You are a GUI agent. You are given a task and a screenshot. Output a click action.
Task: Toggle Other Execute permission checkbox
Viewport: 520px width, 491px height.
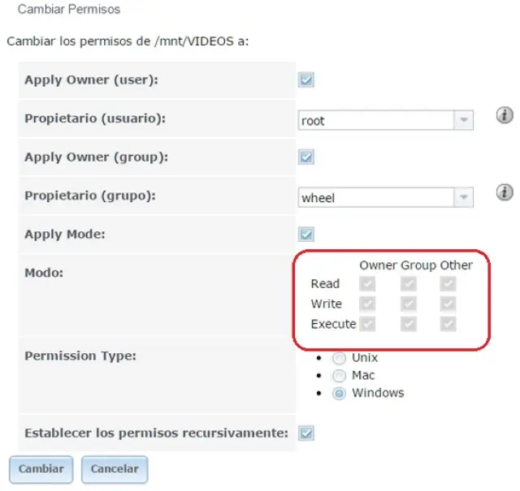448,324
